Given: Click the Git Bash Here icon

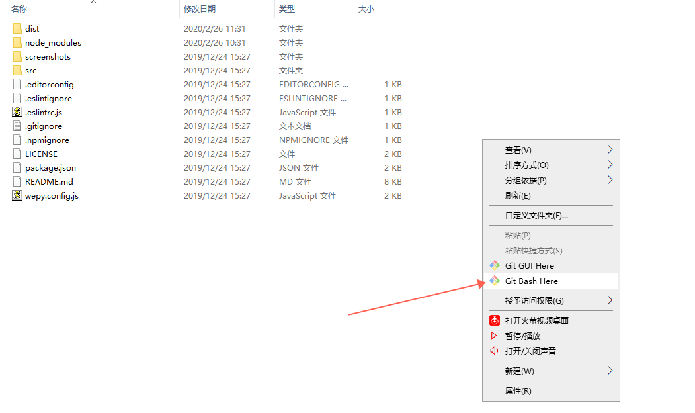Looking at the screenshot, I should (x=496, y=281).
